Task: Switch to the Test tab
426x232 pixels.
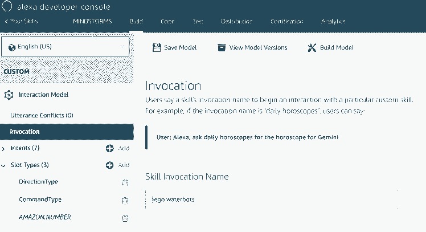Action: click(x=198, y=21)
